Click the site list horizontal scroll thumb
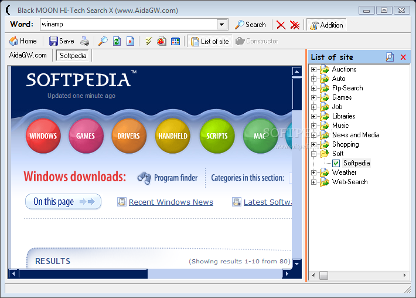Screen dimensions: 416x298 (323, 275)
